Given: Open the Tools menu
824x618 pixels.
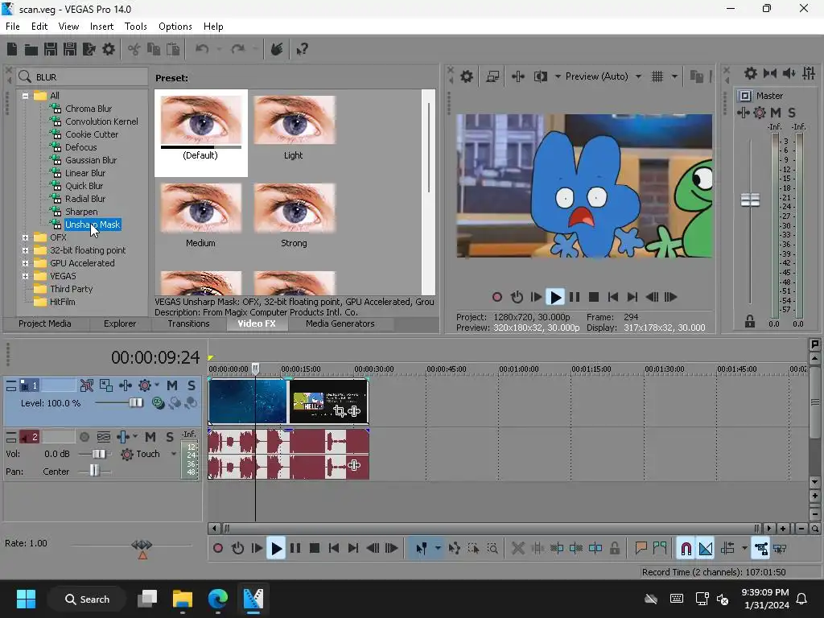Looking at the screenshot, I should pyautogui.click(x=135, y=27).
